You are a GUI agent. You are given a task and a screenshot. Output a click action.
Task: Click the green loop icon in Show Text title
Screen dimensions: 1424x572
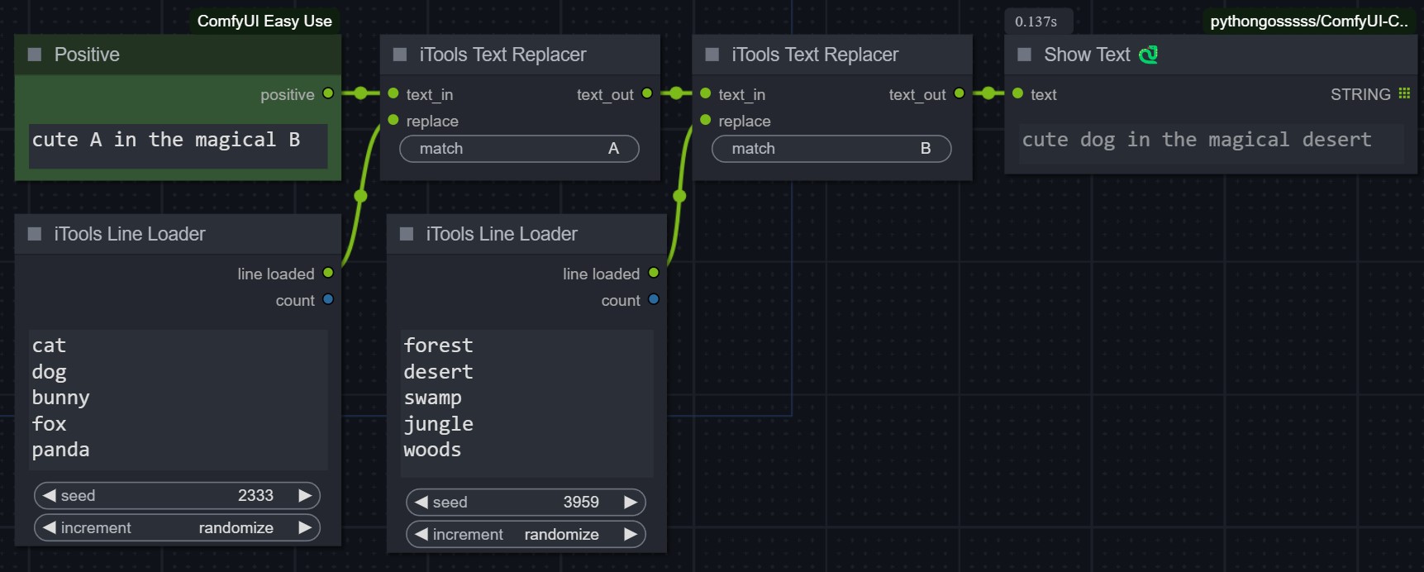(1148, 55)
